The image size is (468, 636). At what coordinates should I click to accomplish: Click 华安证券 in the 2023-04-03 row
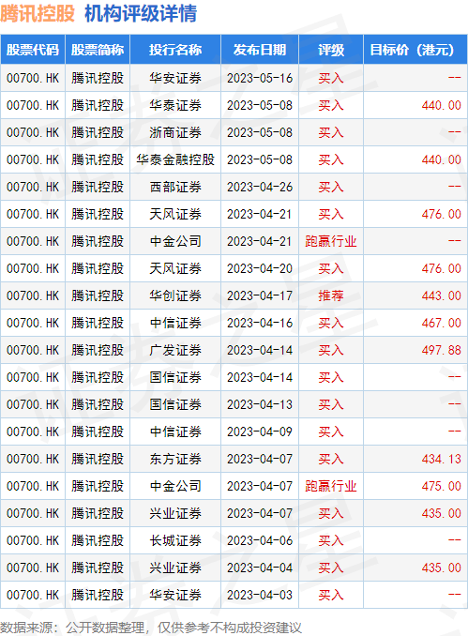coord(175,595)
